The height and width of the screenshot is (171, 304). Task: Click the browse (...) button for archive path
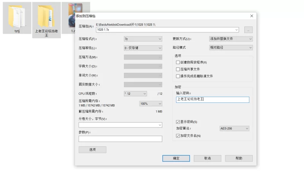pyautogui.click(x=249, y=30)
